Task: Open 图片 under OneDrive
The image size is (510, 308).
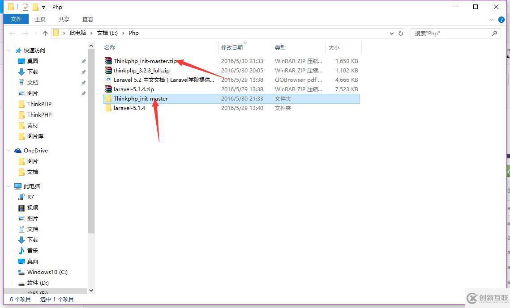Action: 33,161
